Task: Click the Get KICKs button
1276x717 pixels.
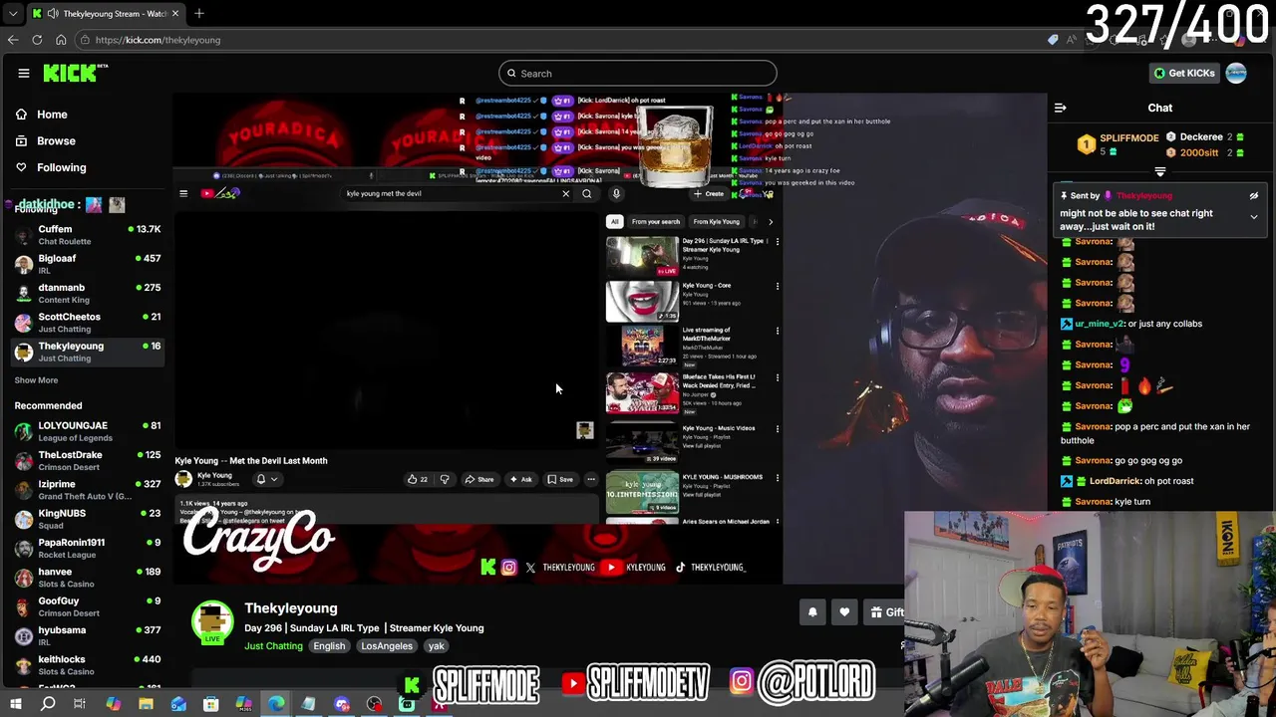Action: coord(1184,73)
